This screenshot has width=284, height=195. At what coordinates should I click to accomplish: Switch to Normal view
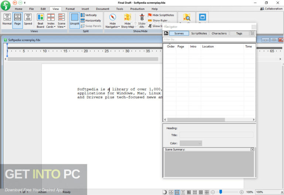(x=7, y=20)
